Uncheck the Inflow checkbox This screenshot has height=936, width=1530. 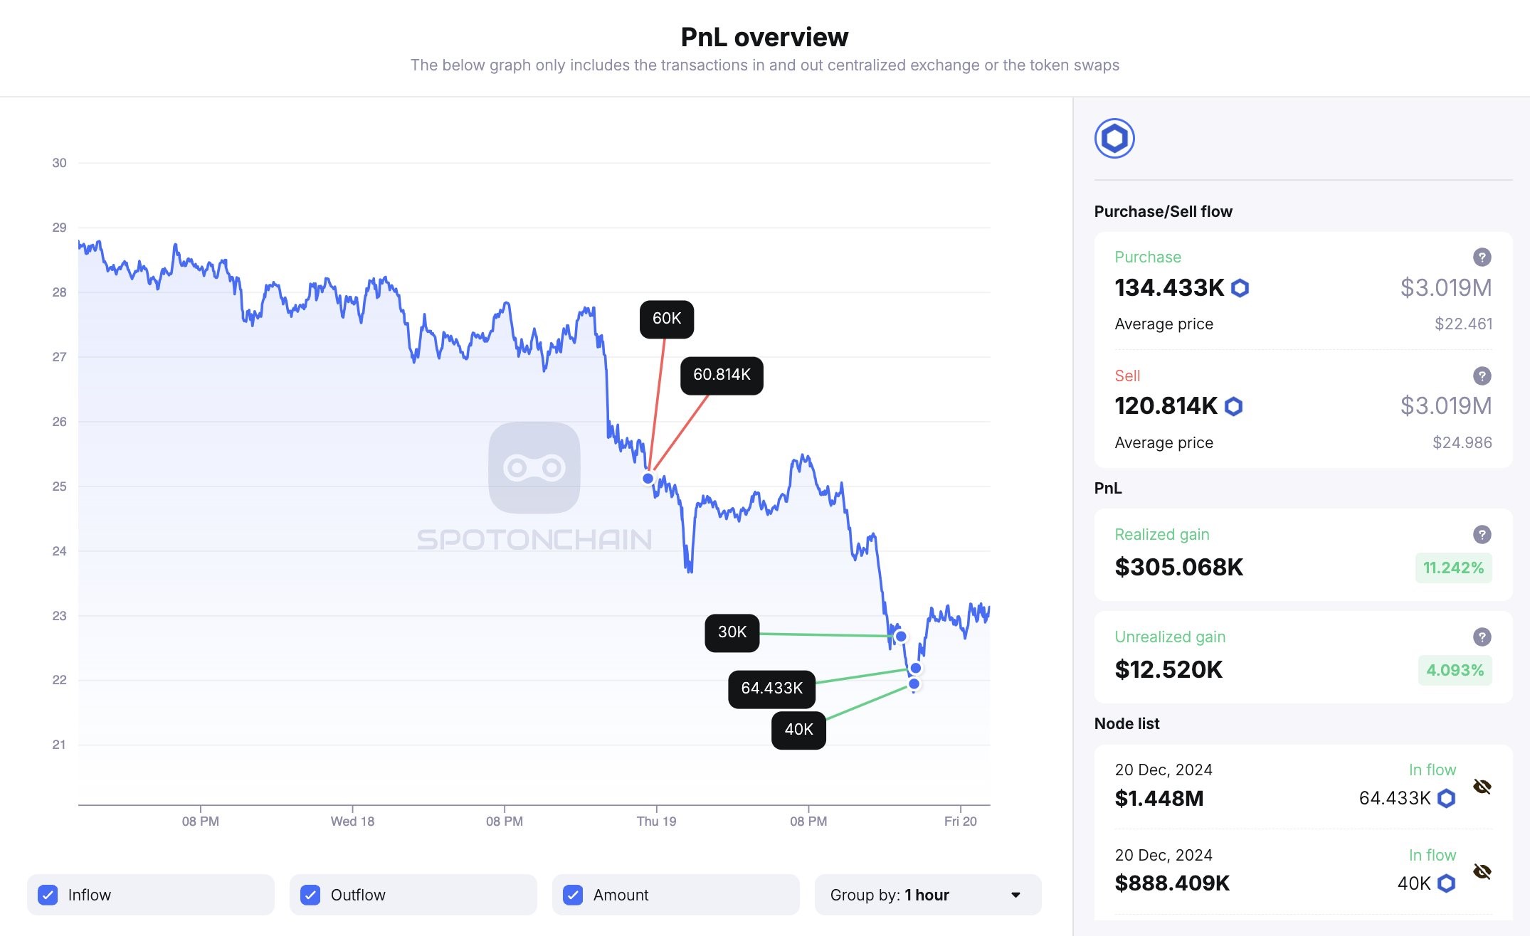click(48, 895)
